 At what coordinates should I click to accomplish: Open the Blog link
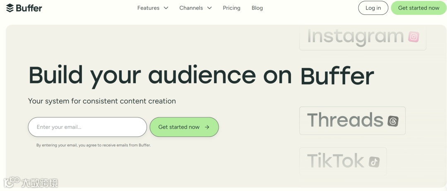click(257, 8)
